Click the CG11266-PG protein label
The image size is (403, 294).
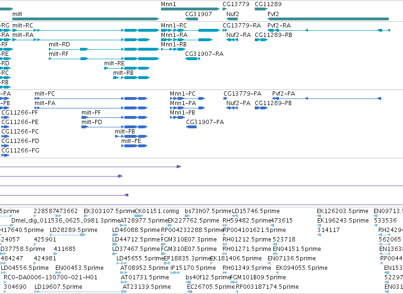click(20, 151)
